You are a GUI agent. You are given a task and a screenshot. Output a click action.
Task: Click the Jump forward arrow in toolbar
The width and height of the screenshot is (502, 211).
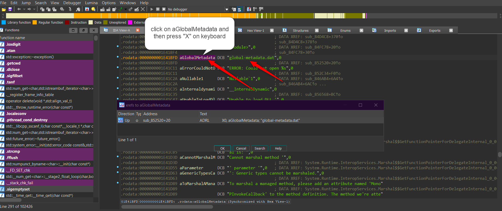(x=29, y=9)
